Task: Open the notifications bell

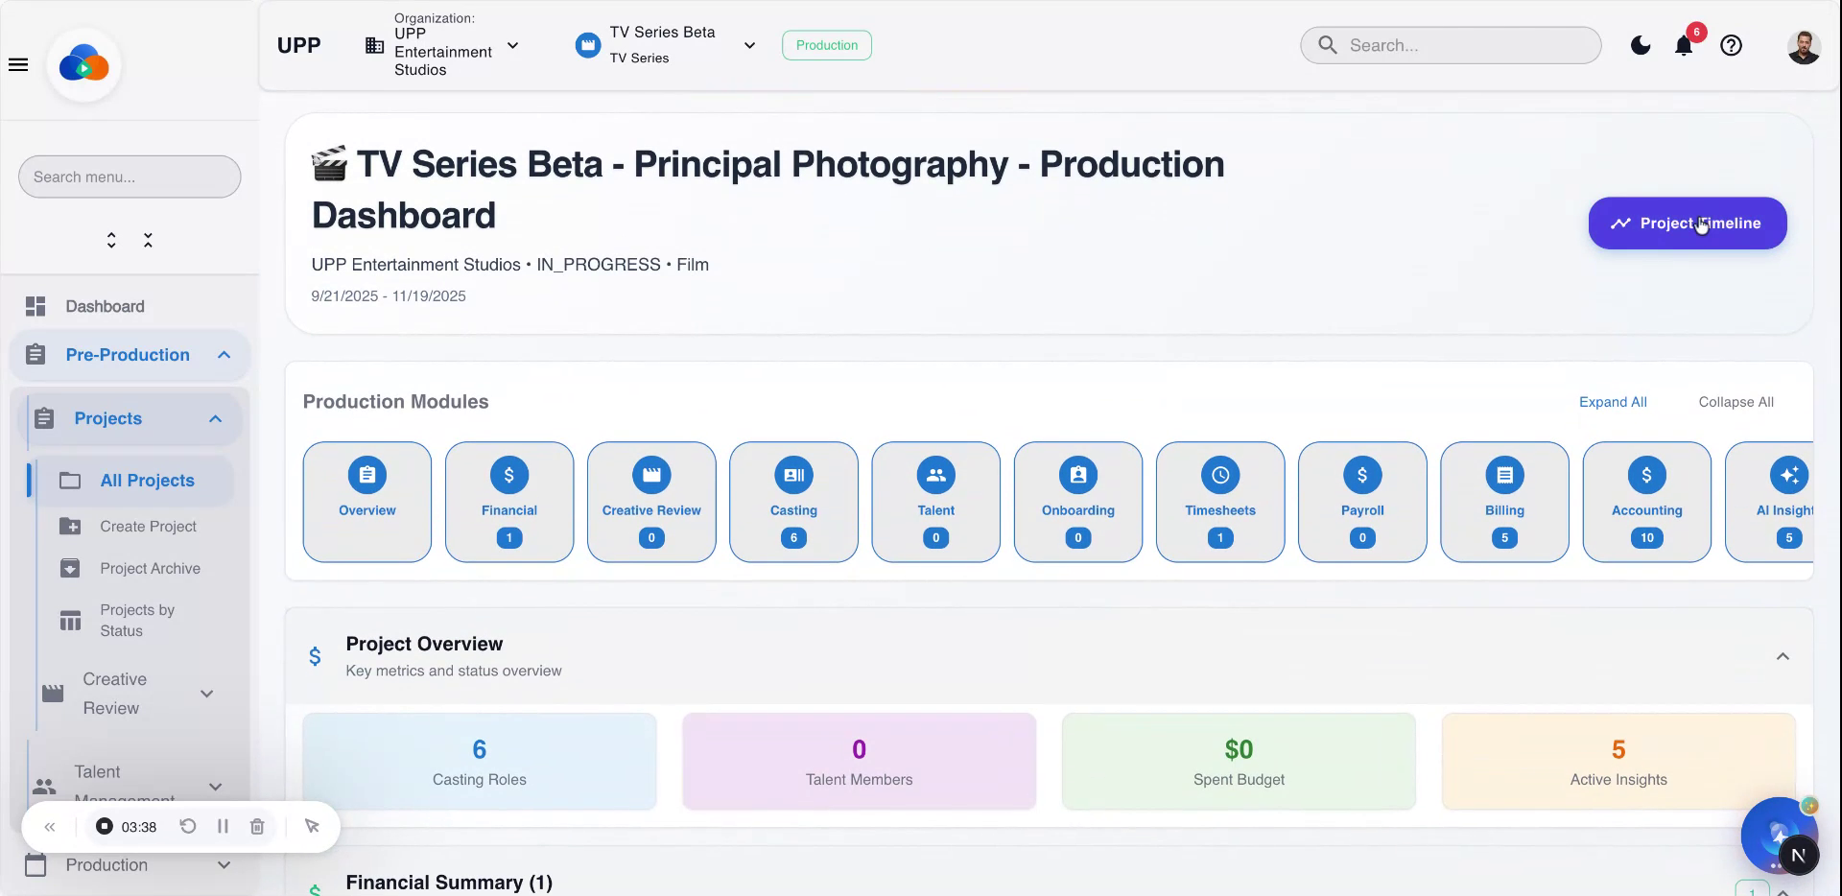Action: pyautogui.click(x=1682, y=45)
